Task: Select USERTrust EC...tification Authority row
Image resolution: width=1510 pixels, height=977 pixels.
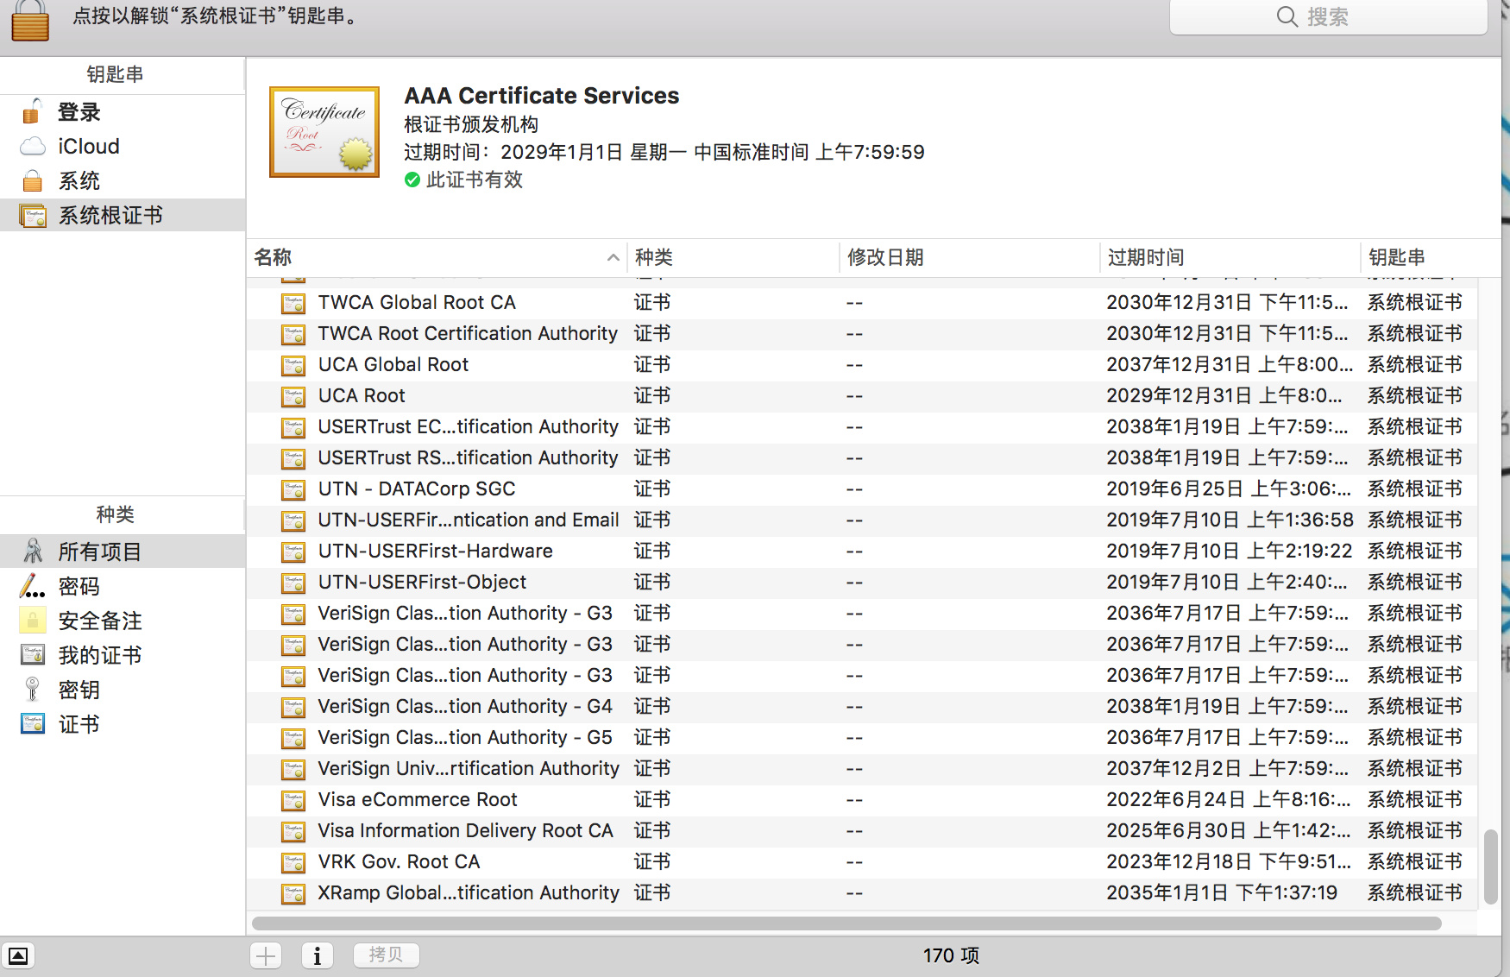Action: pos(861,427)
